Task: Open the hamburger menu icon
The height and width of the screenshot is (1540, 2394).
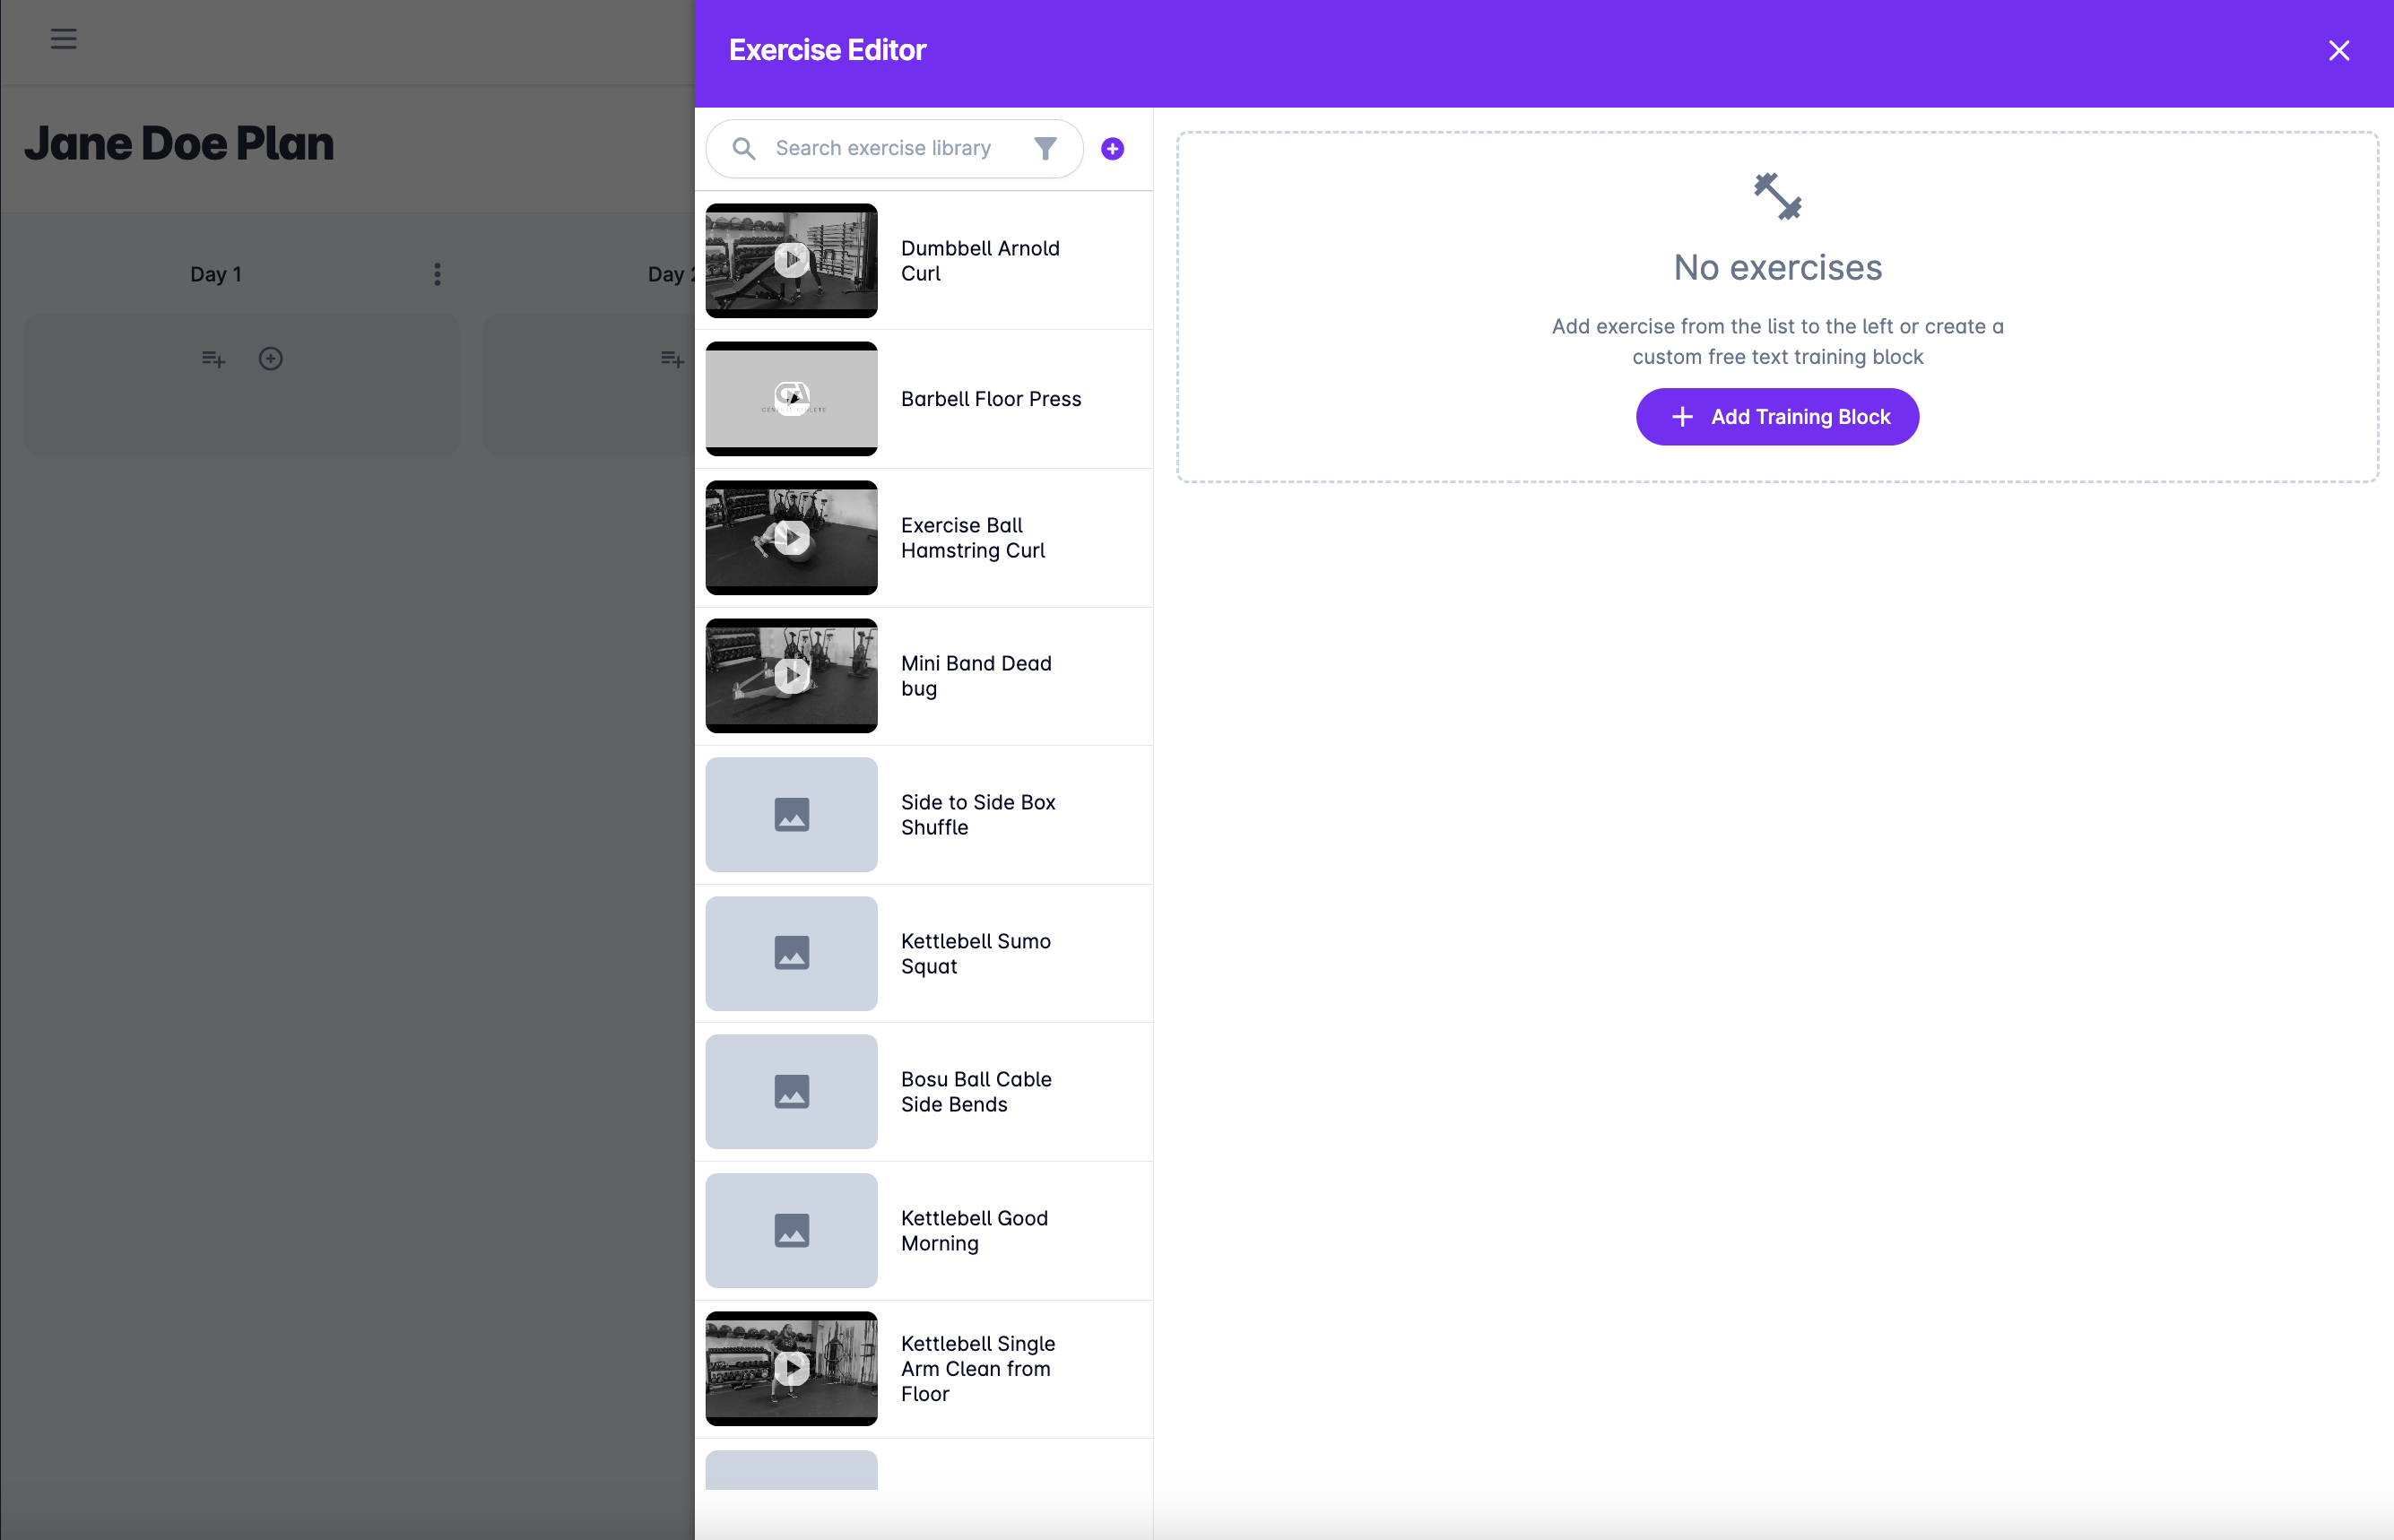Action: point(64,39)
